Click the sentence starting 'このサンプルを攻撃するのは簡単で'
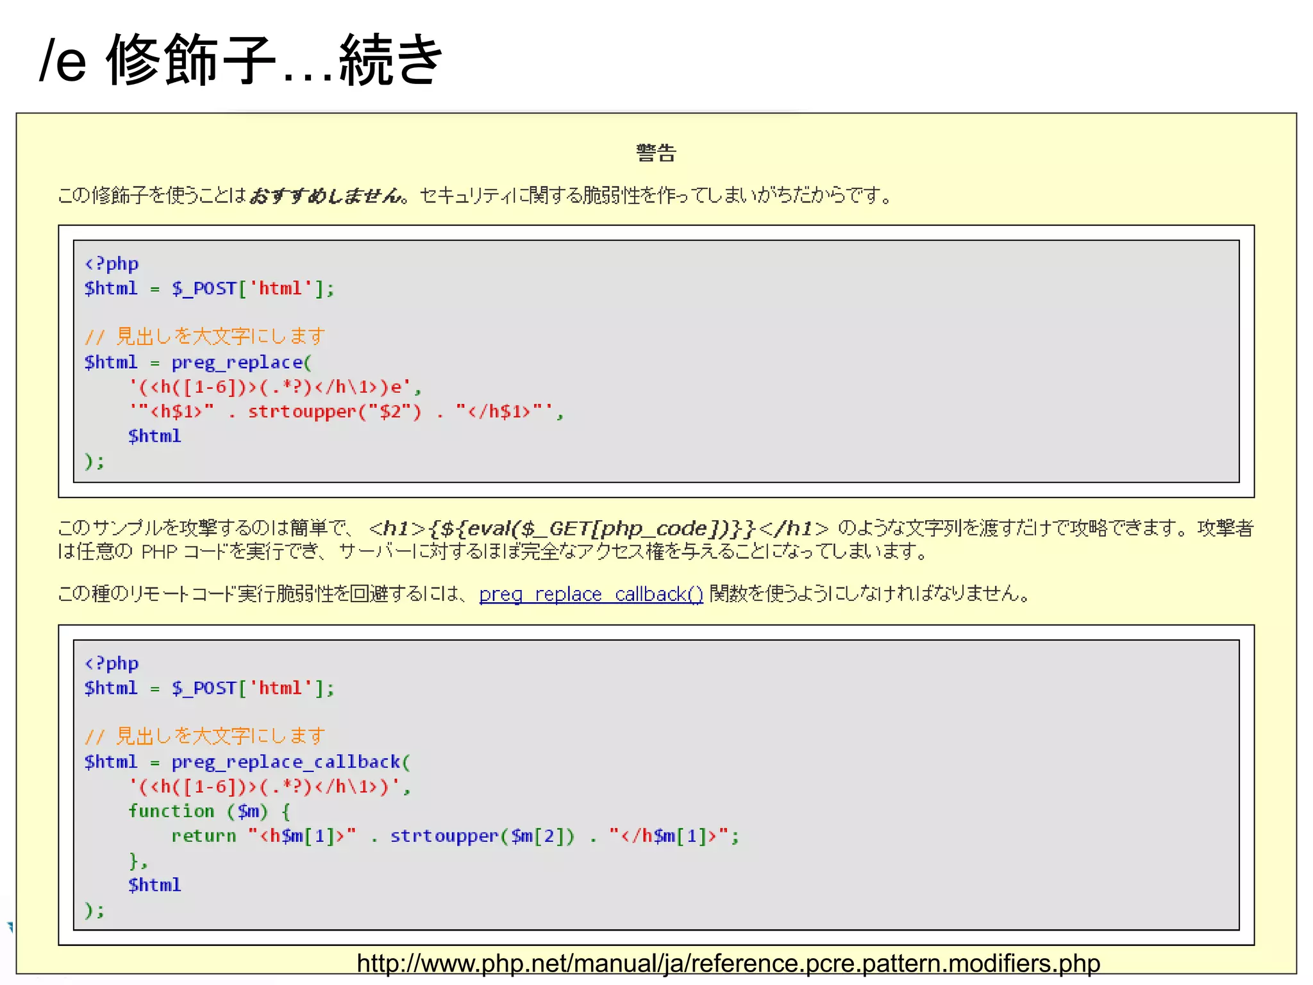Image resolution: width=1313 pixels, height=985 pixels. click(x=655, y=539)
